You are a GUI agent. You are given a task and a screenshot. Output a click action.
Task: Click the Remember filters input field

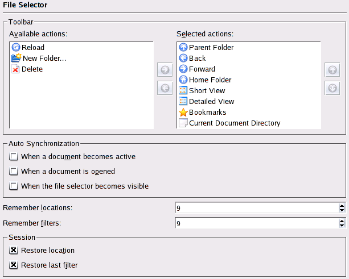coord(256,224)
